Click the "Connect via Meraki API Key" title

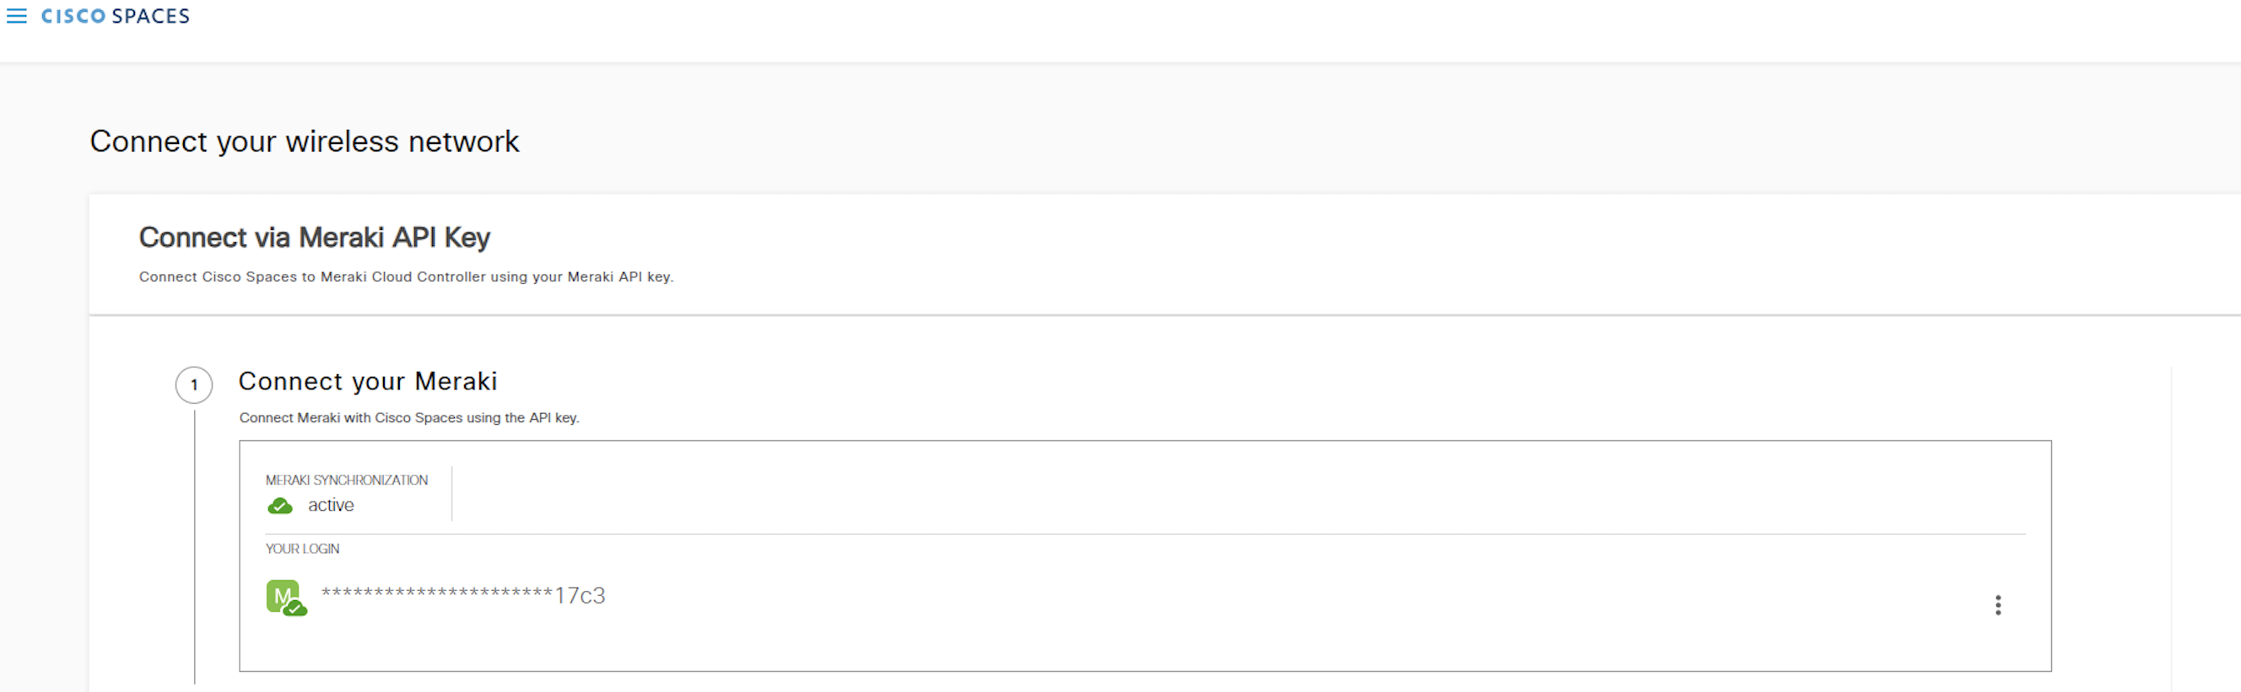tap(314, 238)
